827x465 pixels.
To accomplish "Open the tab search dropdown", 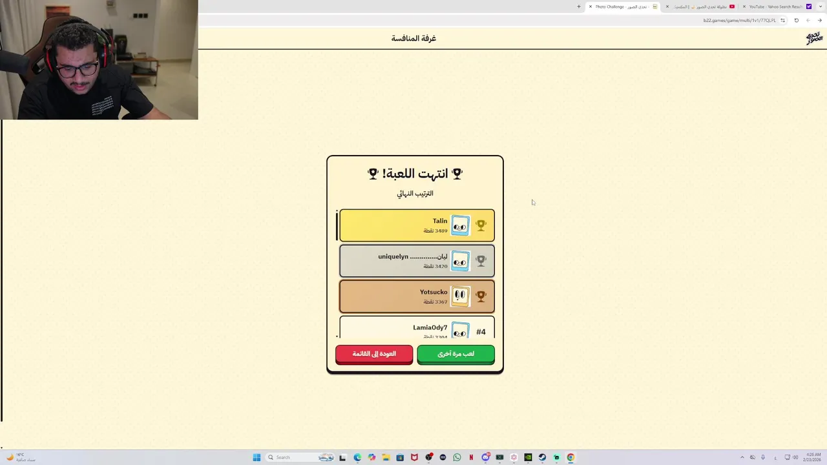I will pyautogui.click(x=821, y=6).
